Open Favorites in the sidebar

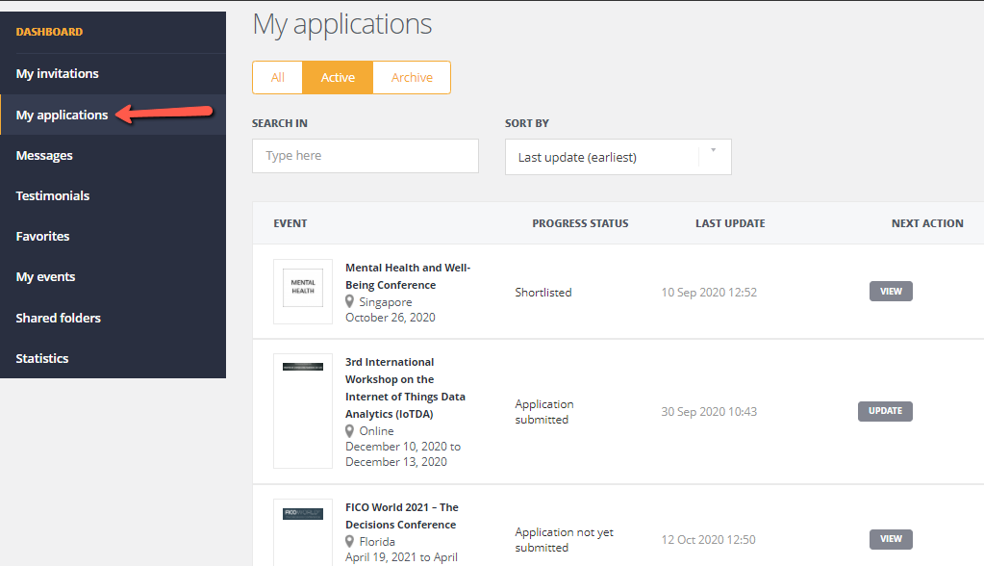(x=42, y=236)
